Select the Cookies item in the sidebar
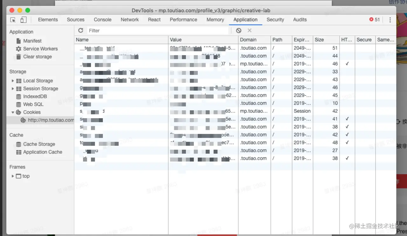407x236 pixels. tap(32, 112)
